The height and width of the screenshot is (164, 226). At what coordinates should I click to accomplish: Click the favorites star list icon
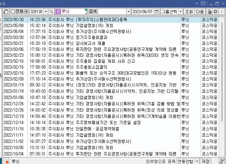[x=6, y=161]
